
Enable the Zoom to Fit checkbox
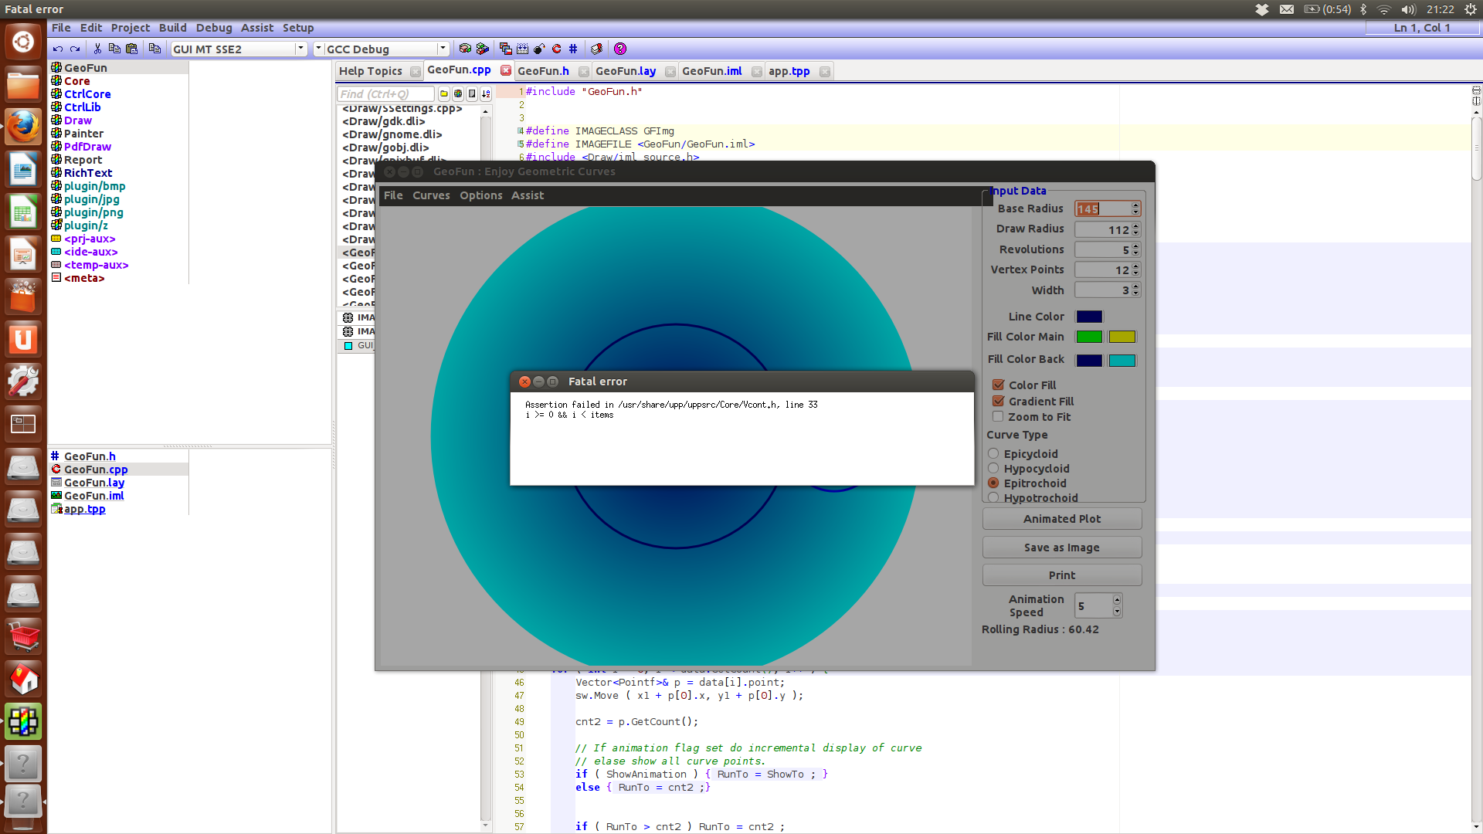tap(998, 417)
